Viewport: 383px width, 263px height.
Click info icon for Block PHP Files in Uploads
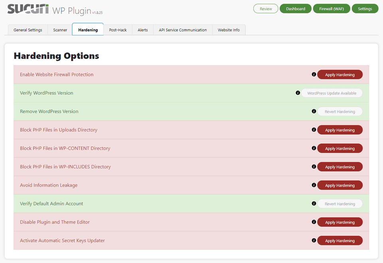tap(314, 130)
